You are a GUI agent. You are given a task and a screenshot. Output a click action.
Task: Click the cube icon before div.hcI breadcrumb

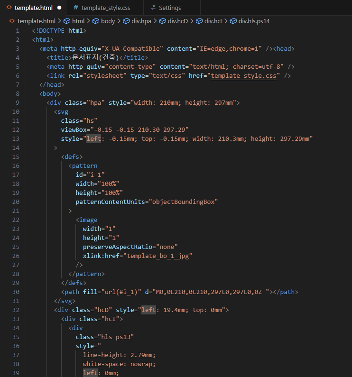[199, 21]
